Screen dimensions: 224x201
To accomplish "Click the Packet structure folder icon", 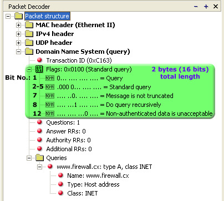I will click(18, 16).
